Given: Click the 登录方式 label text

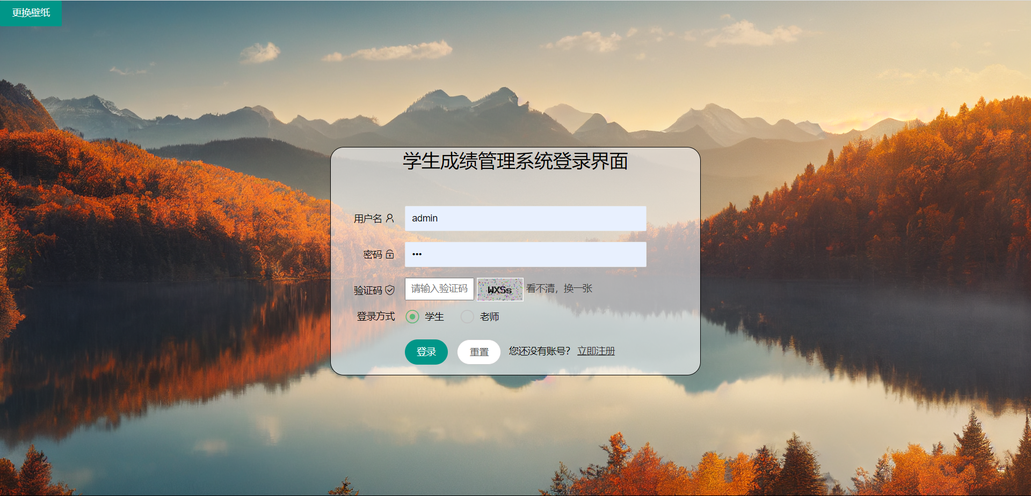Looking at the screenshot, I should pyautogui.click(x=376, y=316).
